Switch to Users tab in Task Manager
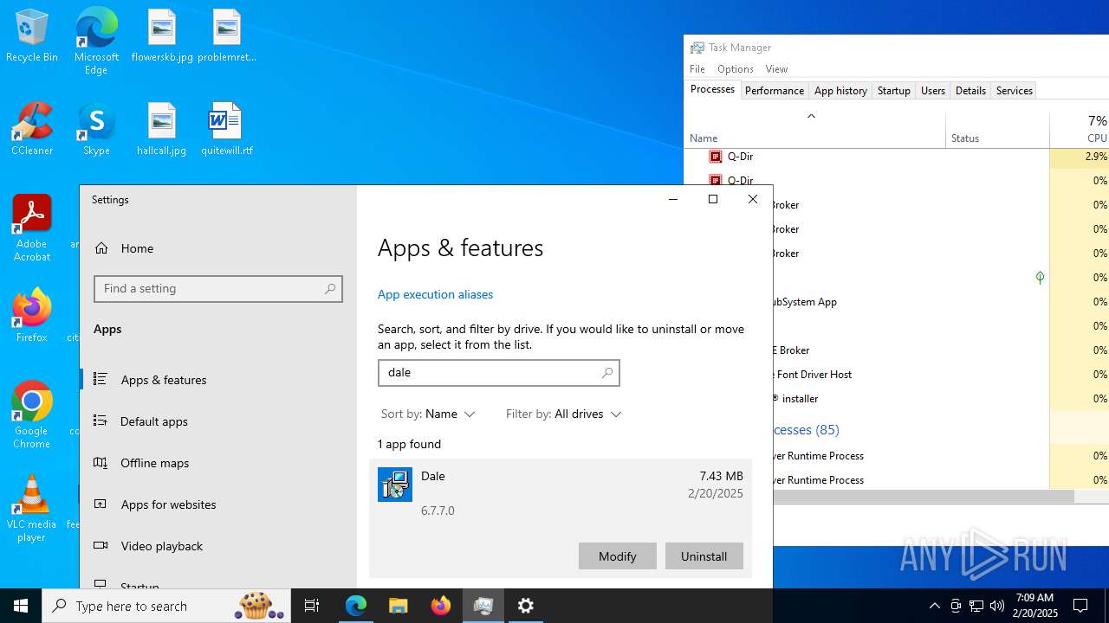Screen dimensions: 1109x623 coord(933,91)
